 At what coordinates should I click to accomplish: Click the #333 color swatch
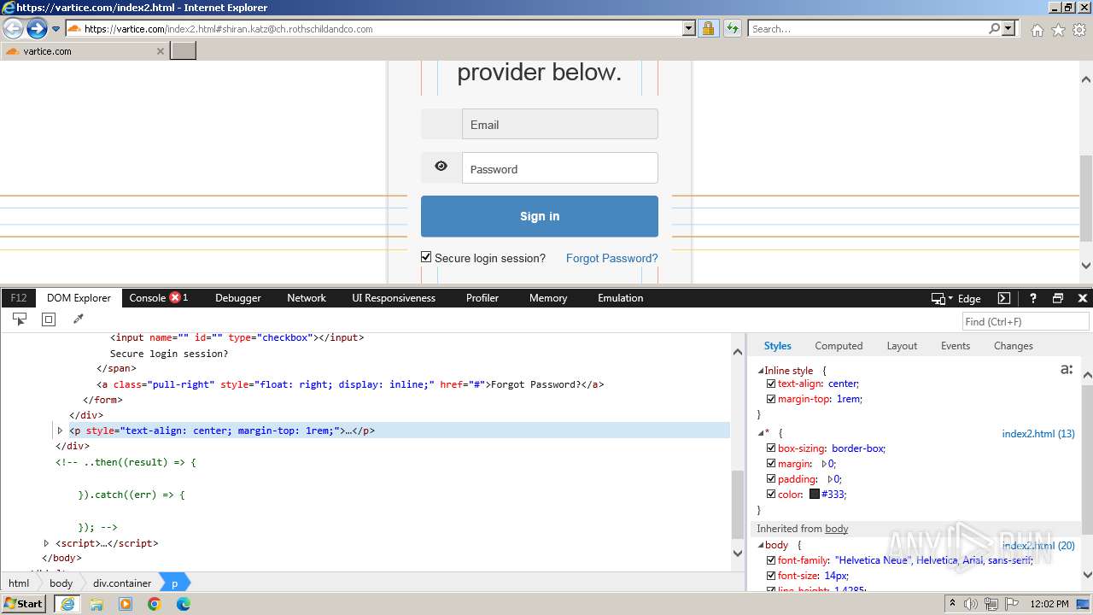[815, 495]
